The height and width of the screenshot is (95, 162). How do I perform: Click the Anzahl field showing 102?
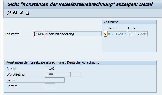(50, 68)
